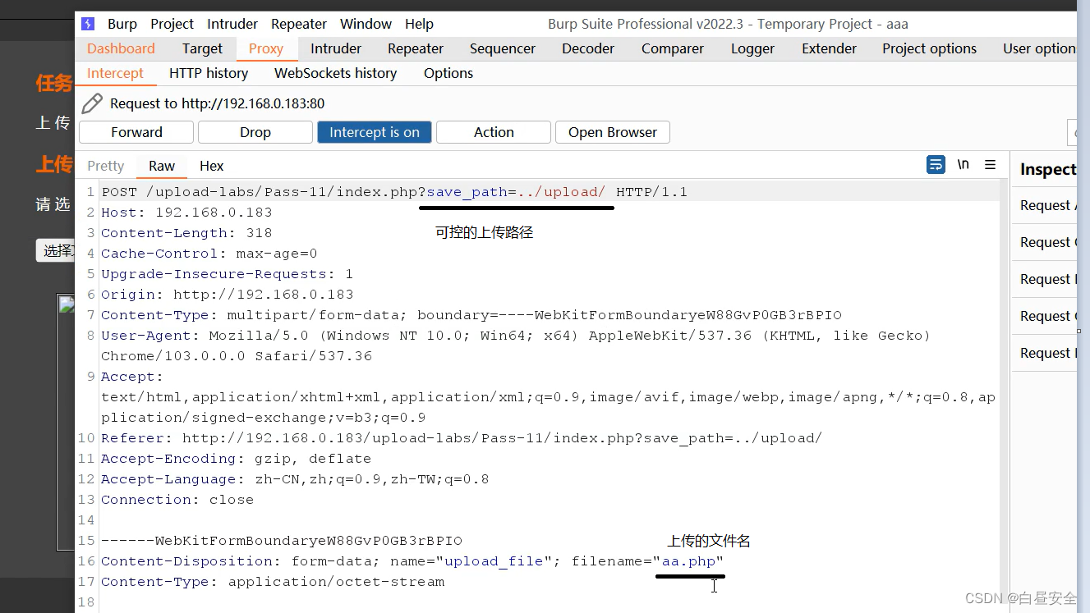Click the Connection: close line
The height and width of the screenshot is (613, 1090).
point(177,500)
